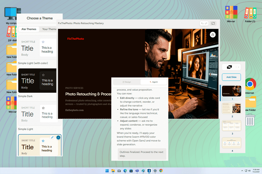
Task: Click the Simple Dark theme label
Action: coord(25,96)
